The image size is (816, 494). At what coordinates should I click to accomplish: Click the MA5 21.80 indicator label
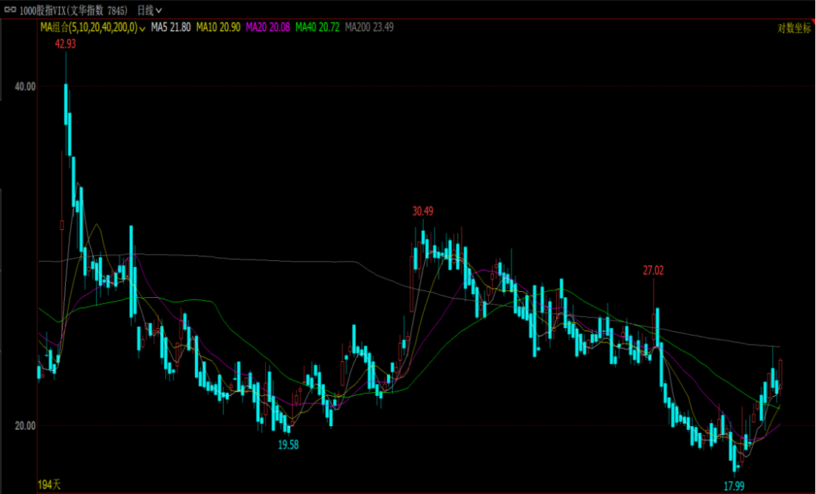pyautogui.click(x=170, y=27)
